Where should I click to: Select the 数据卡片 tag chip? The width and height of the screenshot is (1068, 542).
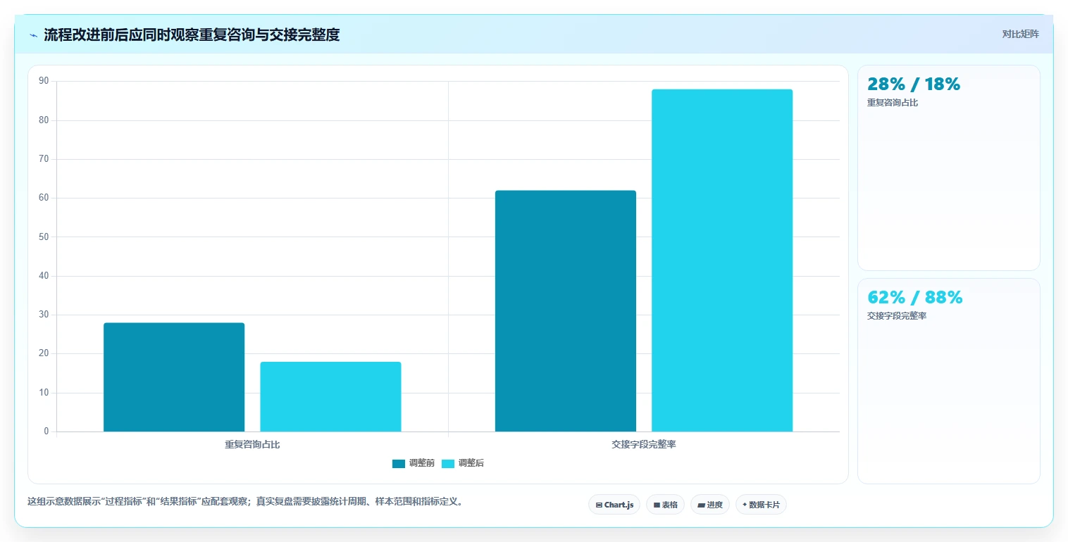click(x=761, y=505)
